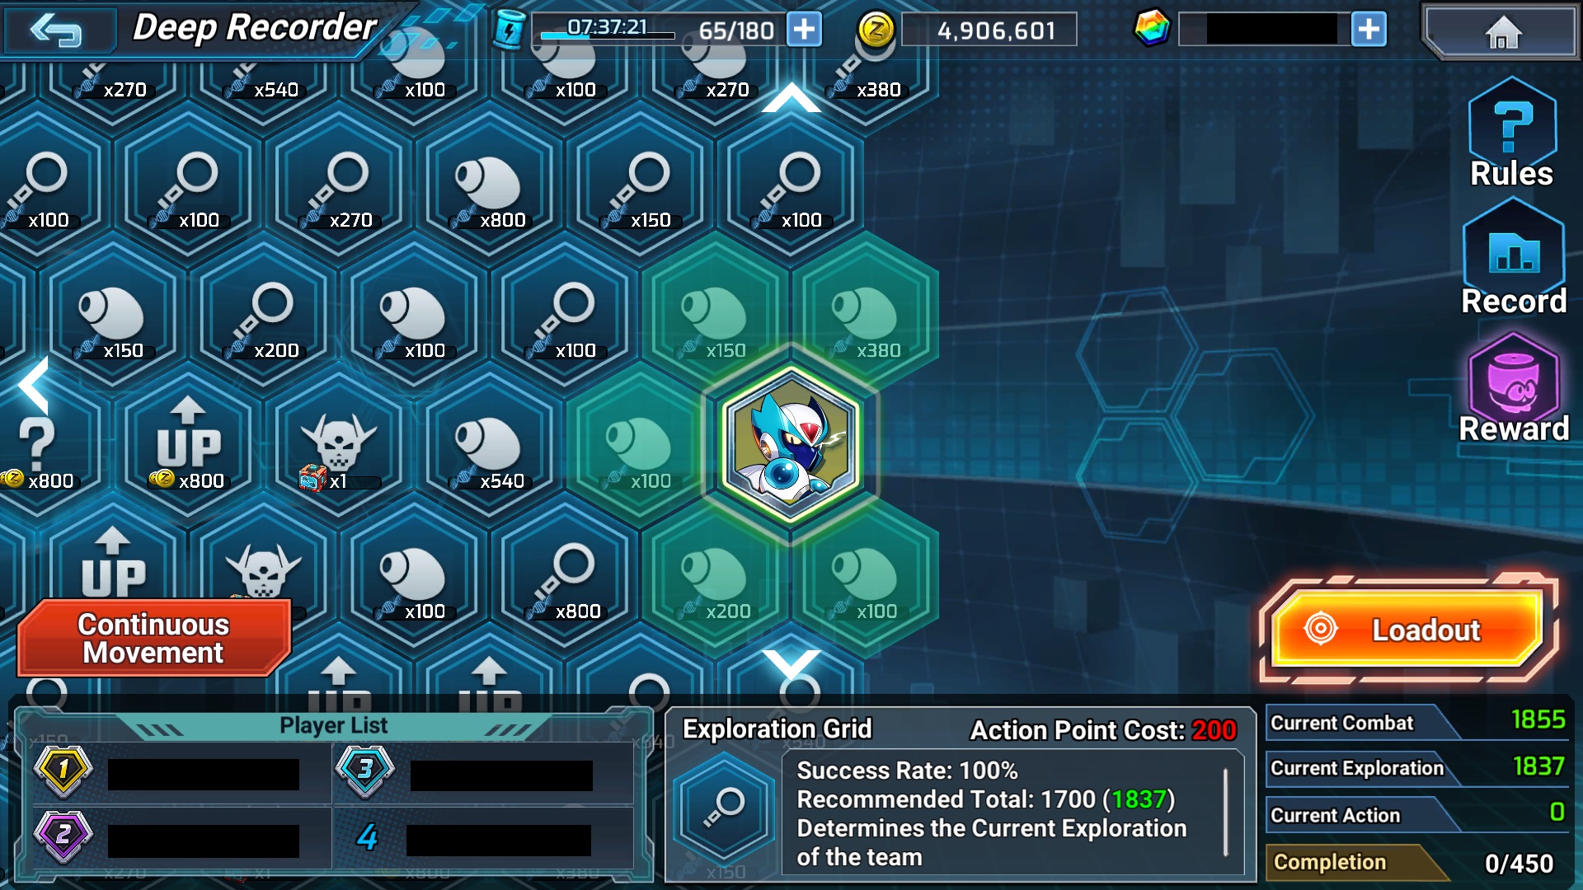
Task: Select highlighted green hex x380
Action: (x=866, y=317)
